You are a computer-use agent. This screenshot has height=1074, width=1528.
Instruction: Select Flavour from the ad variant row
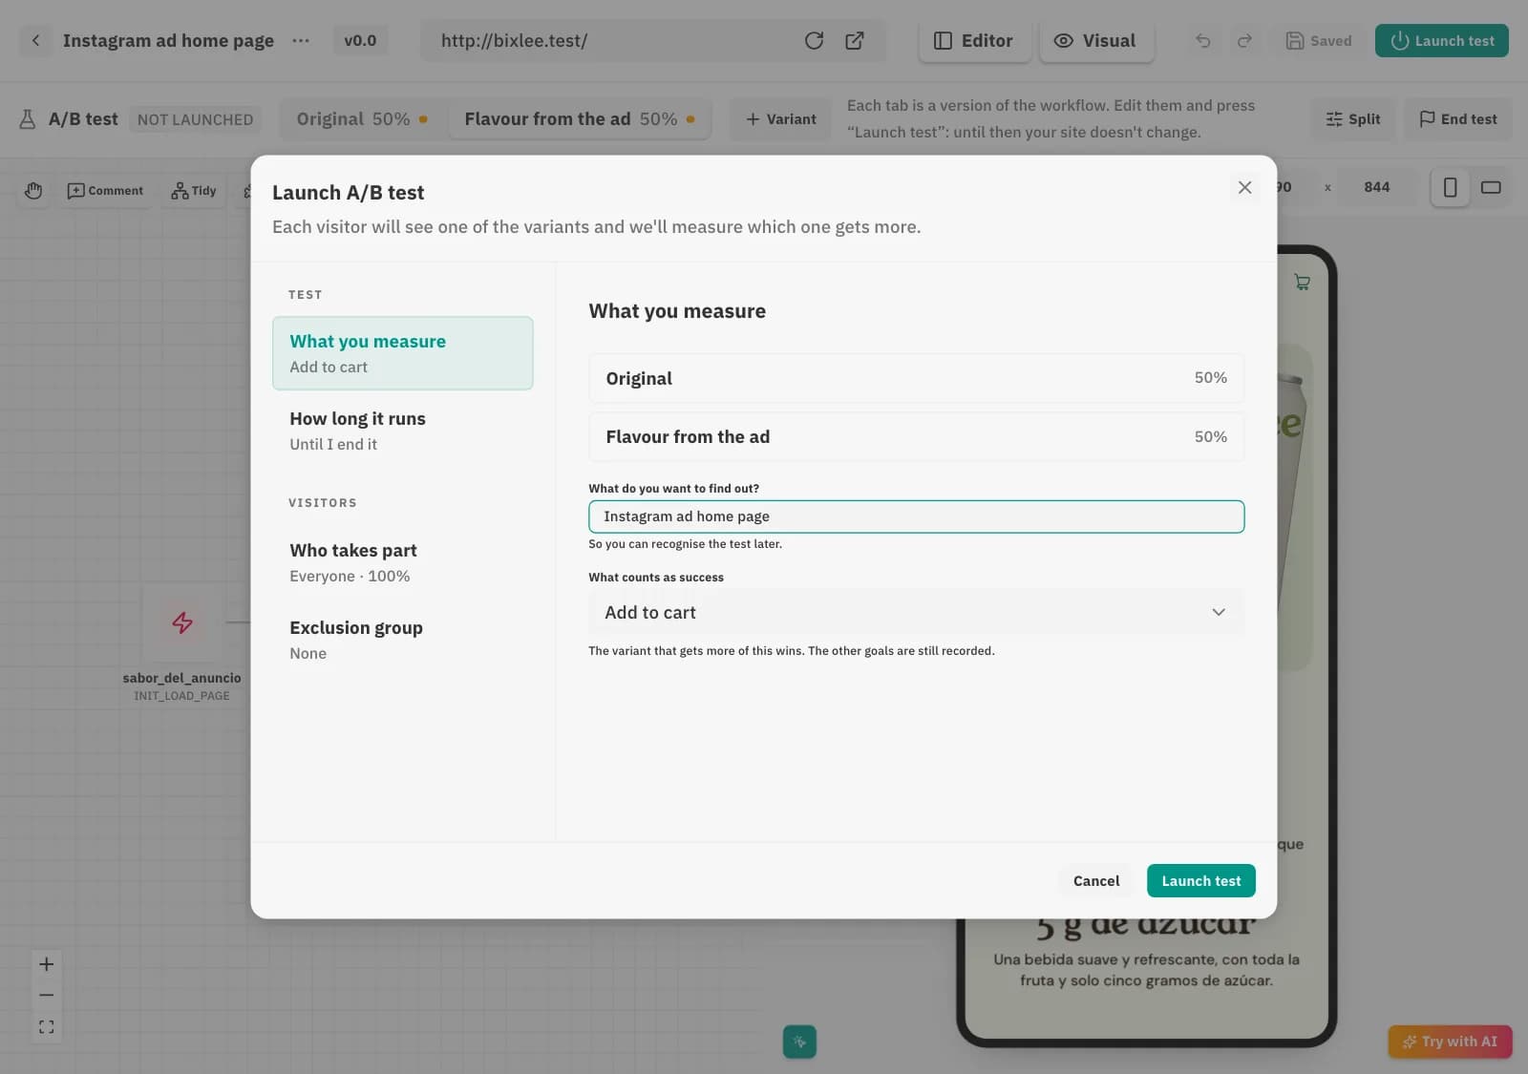tap(916, 437)
